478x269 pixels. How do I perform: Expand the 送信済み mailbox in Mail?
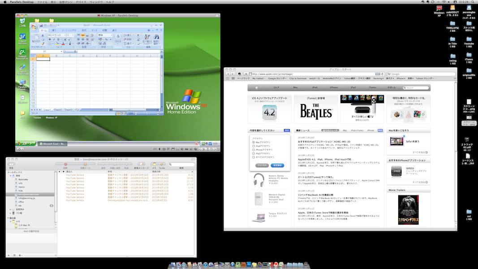[x=11, y=209]
